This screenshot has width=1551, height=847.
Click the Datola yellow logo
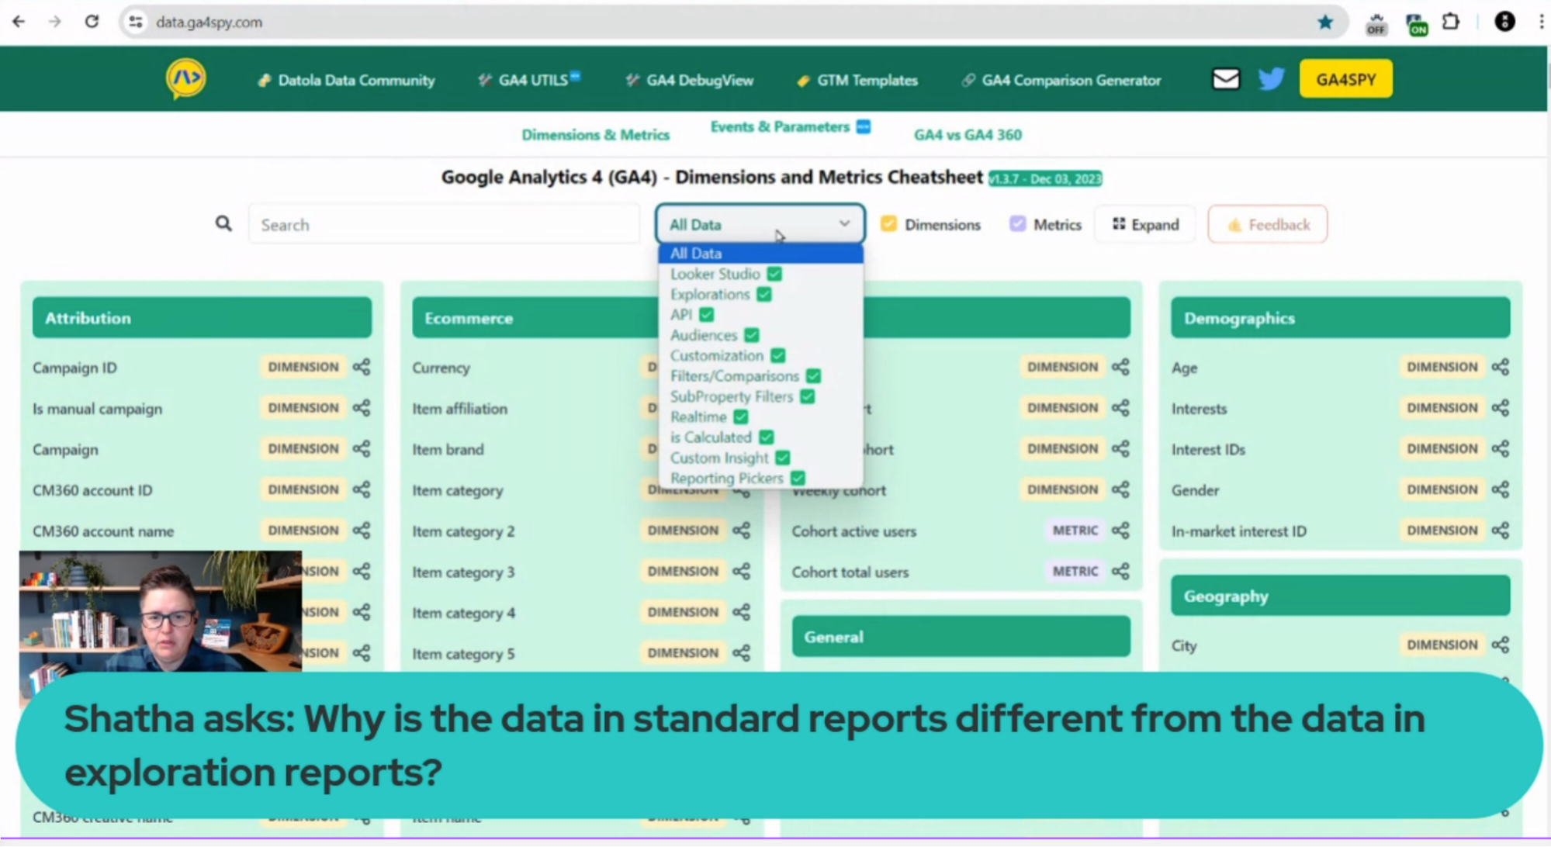(186, 78)
